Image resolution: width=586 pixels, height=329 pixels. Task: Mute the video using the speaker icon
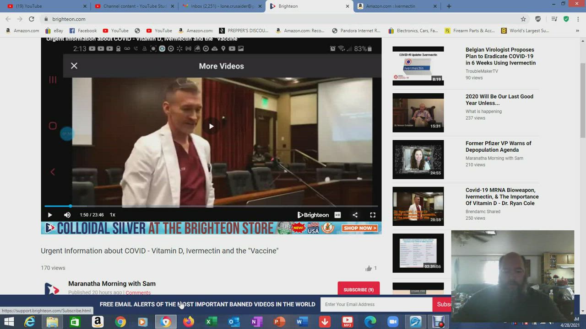coord(67,215)
